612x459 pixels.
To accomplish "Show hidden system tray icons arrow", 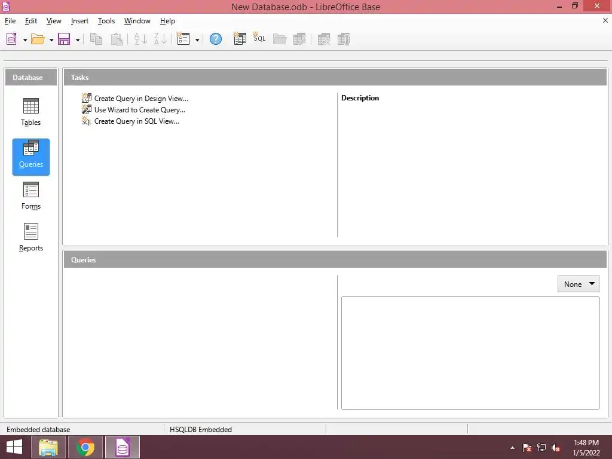I will 512,448.
